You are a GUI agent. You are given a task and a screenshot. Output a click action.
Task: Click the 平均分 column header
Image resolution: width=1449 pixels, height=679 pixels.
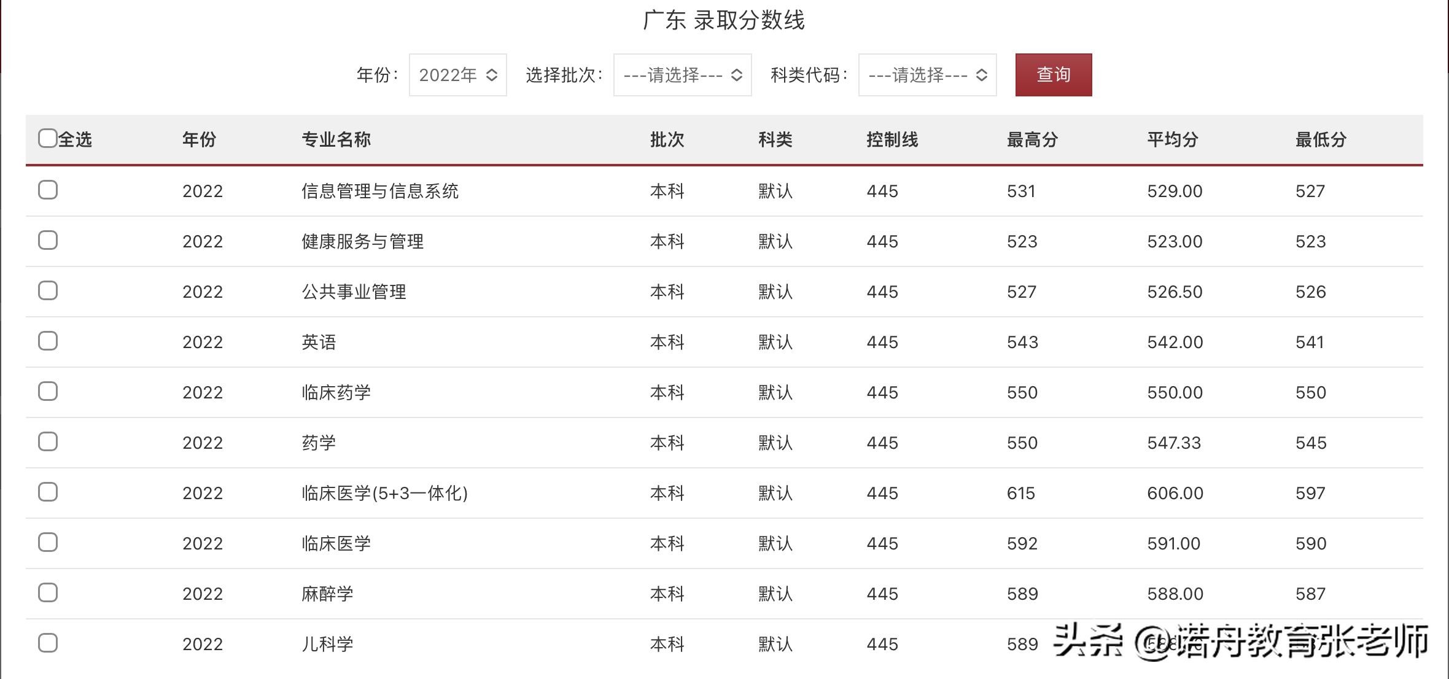point(1172,140)
